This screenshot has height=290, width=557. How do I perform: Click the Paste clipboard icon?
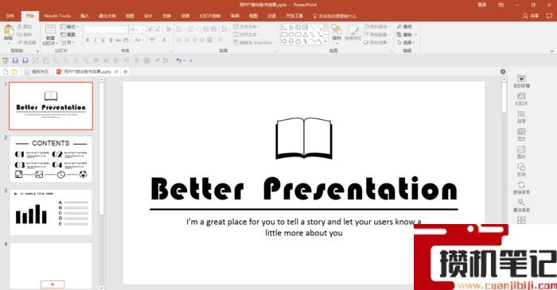8,30
